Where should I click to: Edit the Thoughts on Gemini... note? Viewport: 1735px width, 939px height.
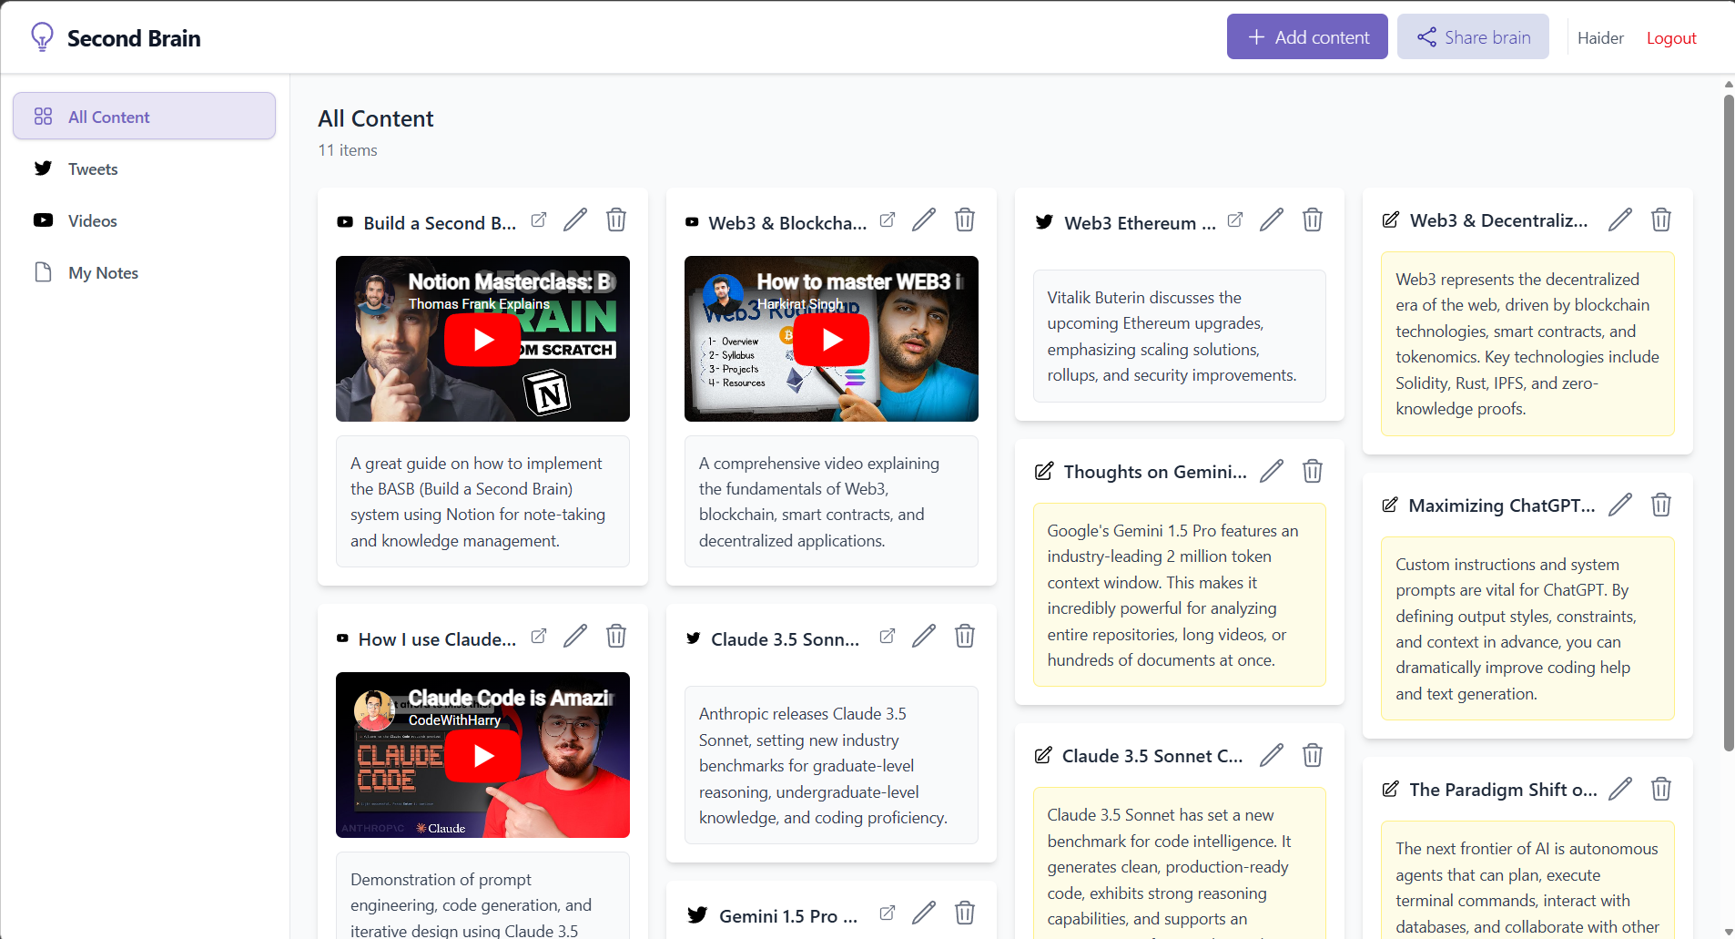click(x=1272, y=471)
